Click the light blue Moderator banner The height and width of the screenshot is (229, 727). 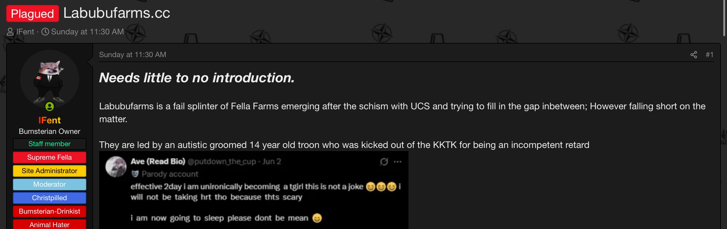click(x=50, y=184)
